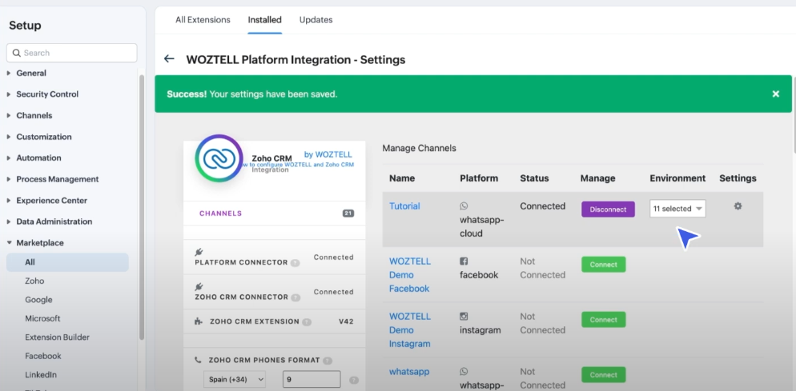Click Connect for WOZTELL Demo Instagram
Image resolution: width=796 pixels, height=391 pixels.
tap(604, 320)
